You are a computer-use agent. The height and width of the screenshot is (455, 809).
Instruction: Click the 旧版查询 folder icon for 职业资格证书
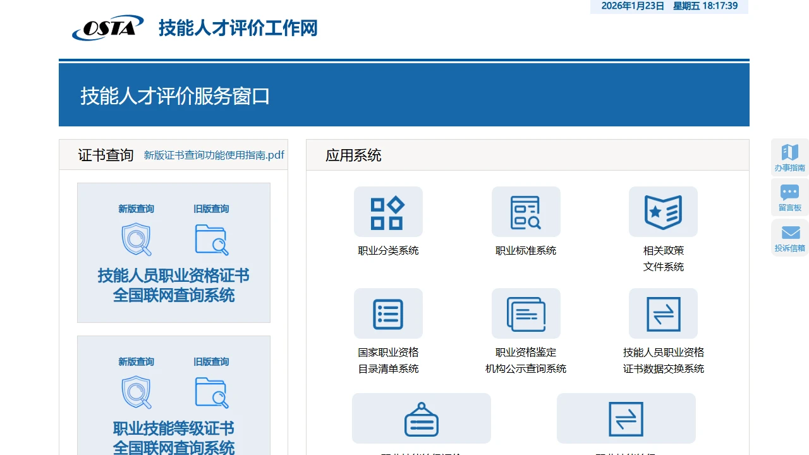click(x=211, y=240)
